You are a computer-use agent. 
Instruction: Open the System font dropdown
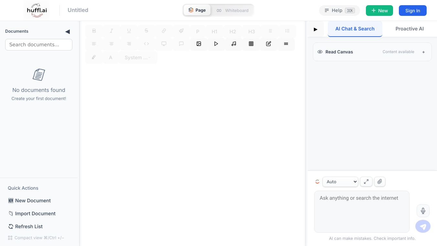coord(138,58)
